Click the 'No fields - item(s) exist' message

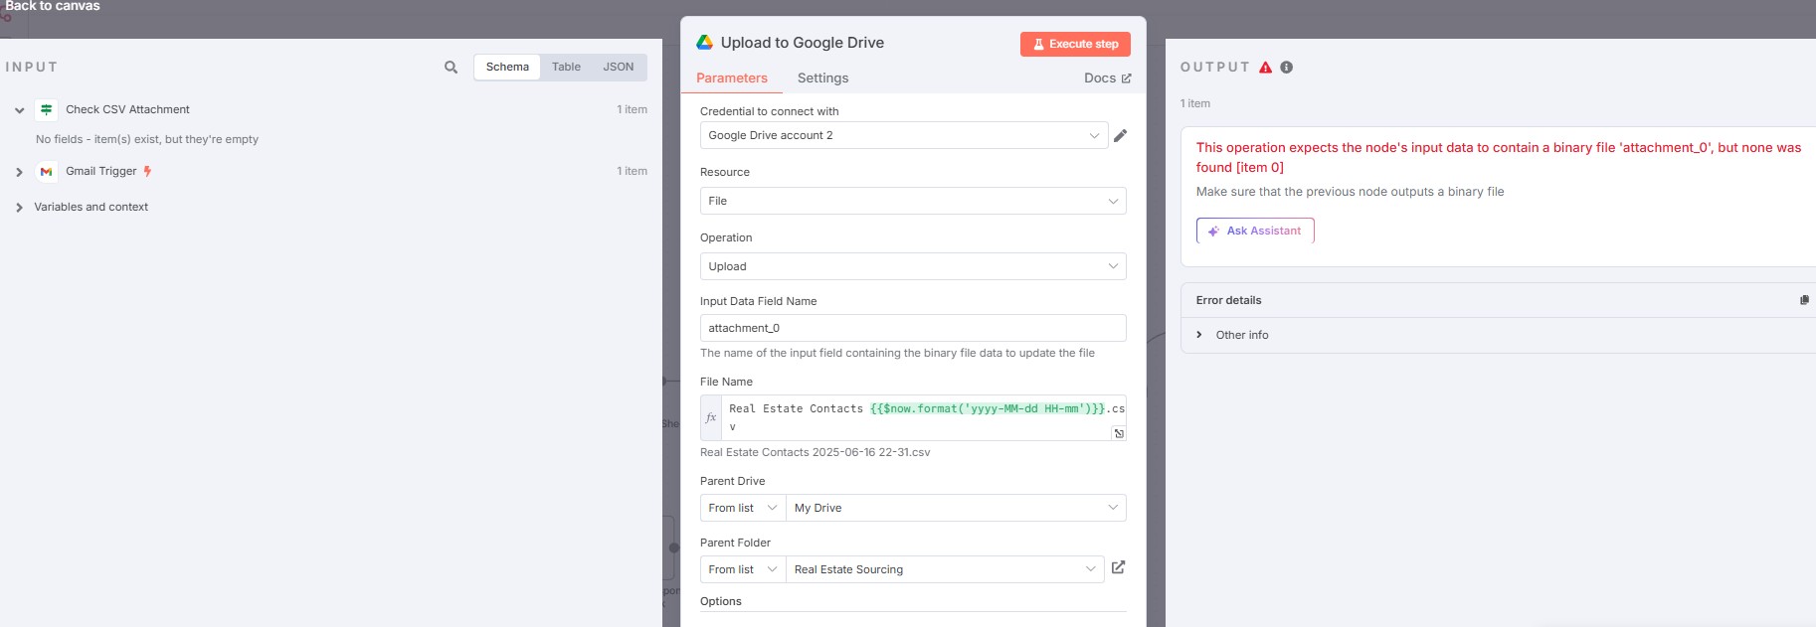tap(147, 139)
